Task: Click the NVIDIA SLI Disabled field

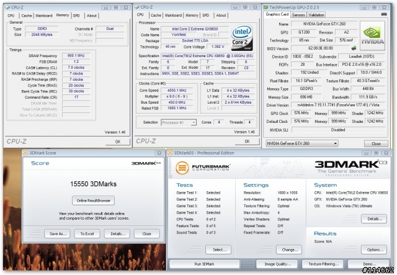Action: 338,130
